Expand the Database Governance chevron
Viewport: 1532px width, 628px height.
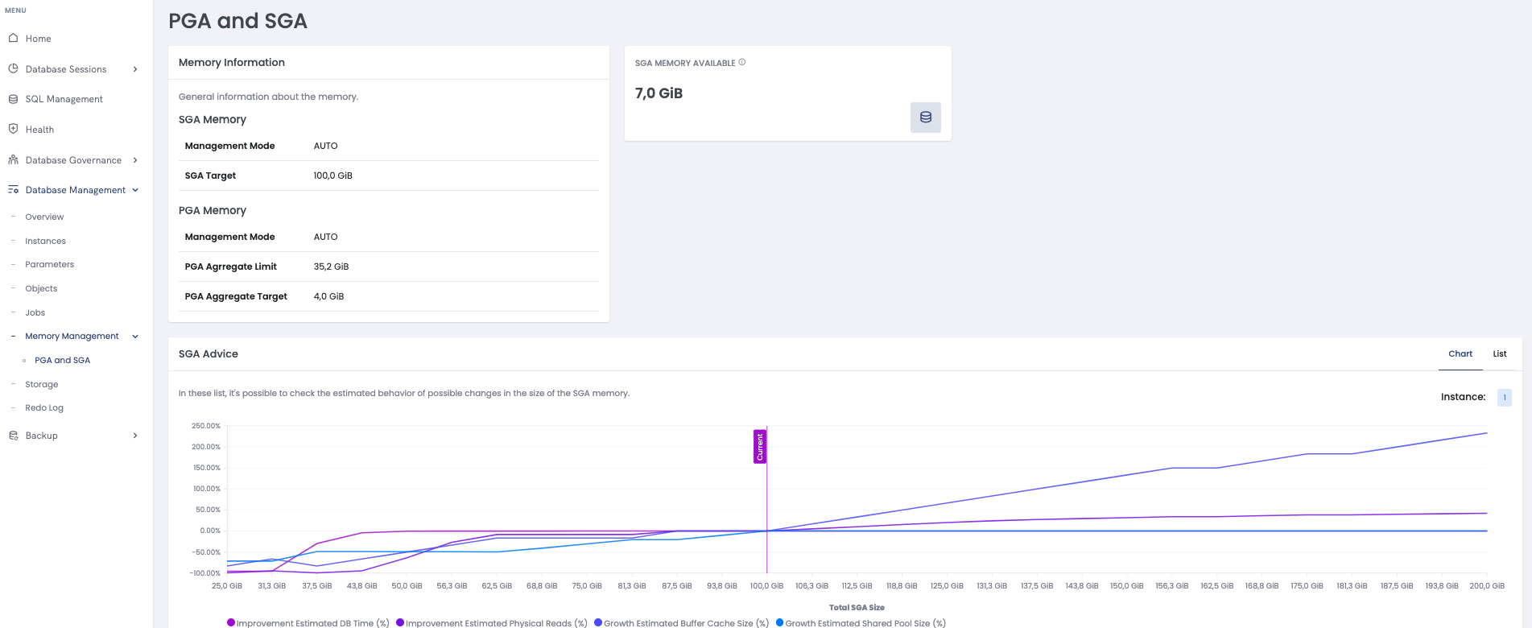click(135, 160)
